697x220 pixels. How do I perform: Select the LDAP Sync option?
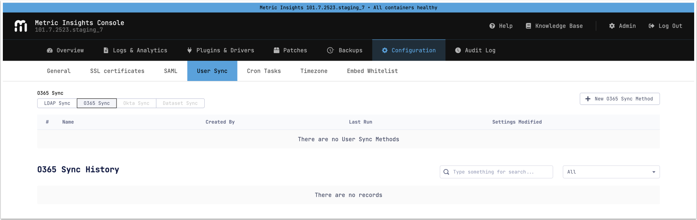57,103
